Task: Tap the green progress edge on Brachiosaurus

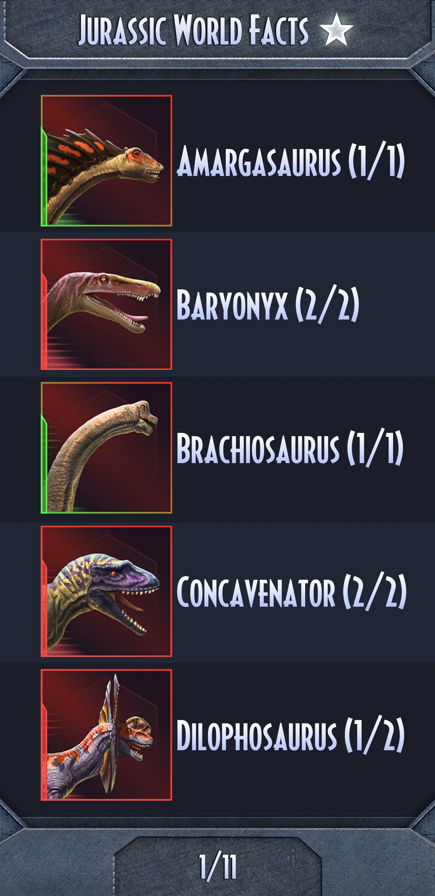Action: (44, 465)
